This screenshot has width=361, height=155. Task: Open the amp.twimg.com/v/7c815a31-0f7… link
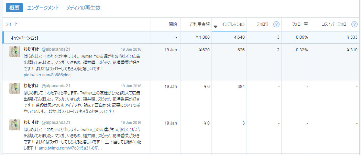pyautogui.click(x=70, y=148)
